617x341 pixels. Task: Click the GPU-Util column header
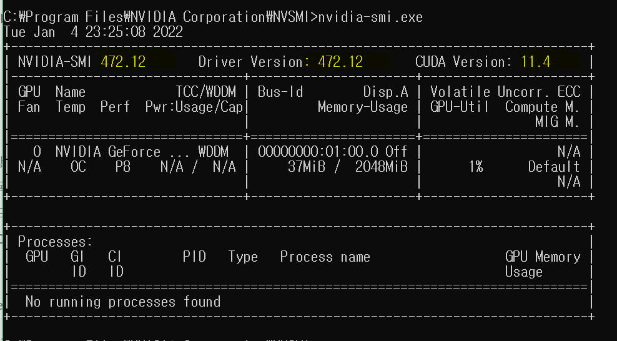(460, 107)
